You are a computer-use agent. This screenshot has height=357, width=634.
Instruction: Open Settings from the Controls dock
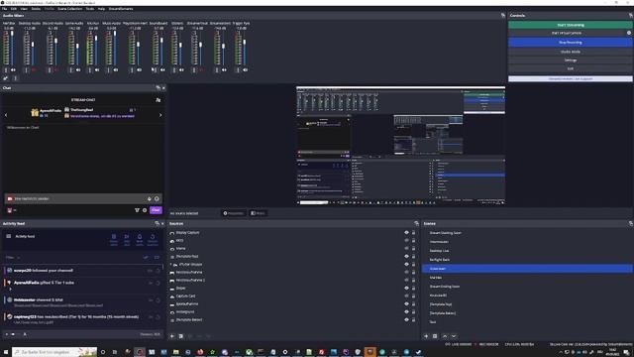[x=571, y=60]
